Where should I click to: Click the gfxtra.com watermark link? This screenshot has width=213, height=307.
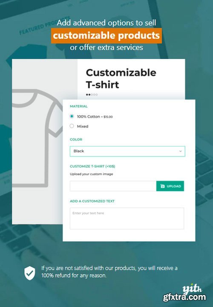[184, 298]
